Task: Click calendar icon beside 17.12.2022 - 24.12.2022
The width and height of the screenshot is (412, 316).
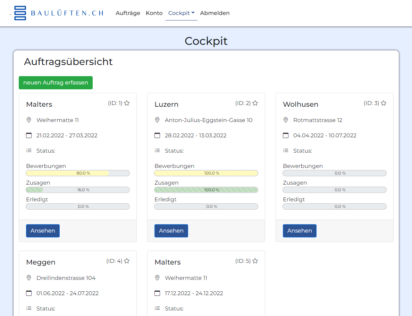Action: click(157, 293)
